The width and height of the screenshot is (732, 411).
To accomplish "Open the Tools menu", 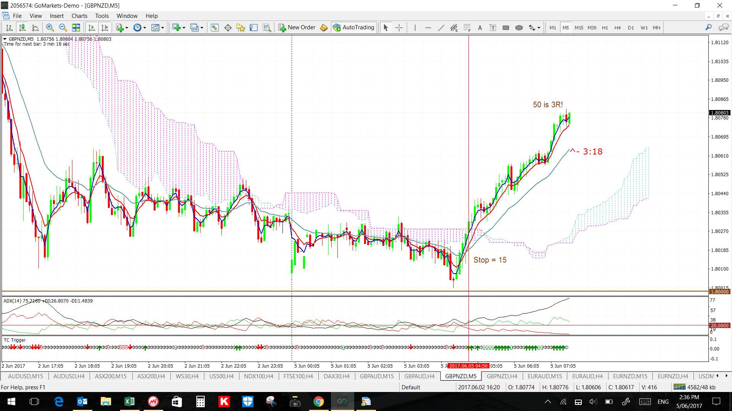I will [x=102, y=16].
